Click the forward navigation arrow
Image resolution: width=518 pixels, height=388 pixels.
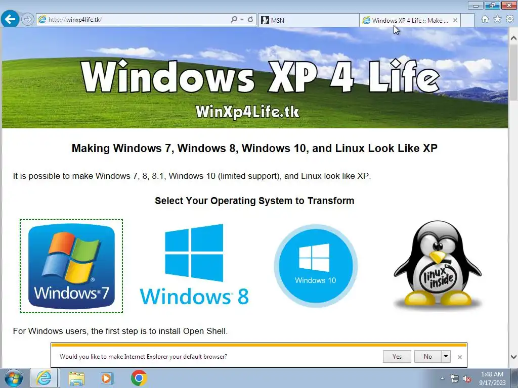click(x=28, y=20)
